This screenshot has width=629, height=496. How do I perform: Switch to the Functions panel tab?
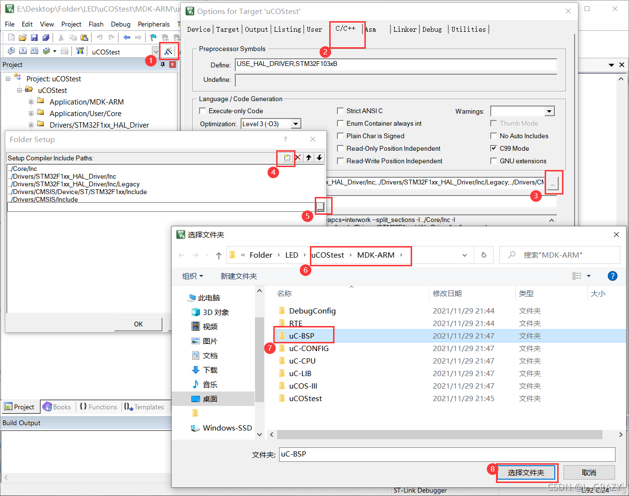(x=98, y=407)
